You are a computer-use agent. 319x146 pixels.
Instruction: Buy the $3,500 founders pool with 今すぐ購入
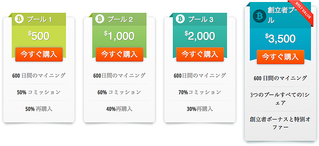pyautogui.click(x=280, y=57)
